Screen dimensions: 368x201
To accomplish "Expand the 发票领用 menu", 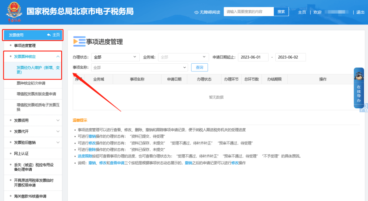I will (x=33, y=120).
